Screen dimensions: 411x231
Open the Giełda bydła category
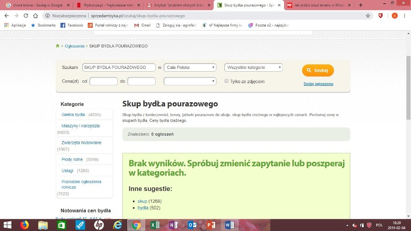pyautogui.click(x=73, y=115)
